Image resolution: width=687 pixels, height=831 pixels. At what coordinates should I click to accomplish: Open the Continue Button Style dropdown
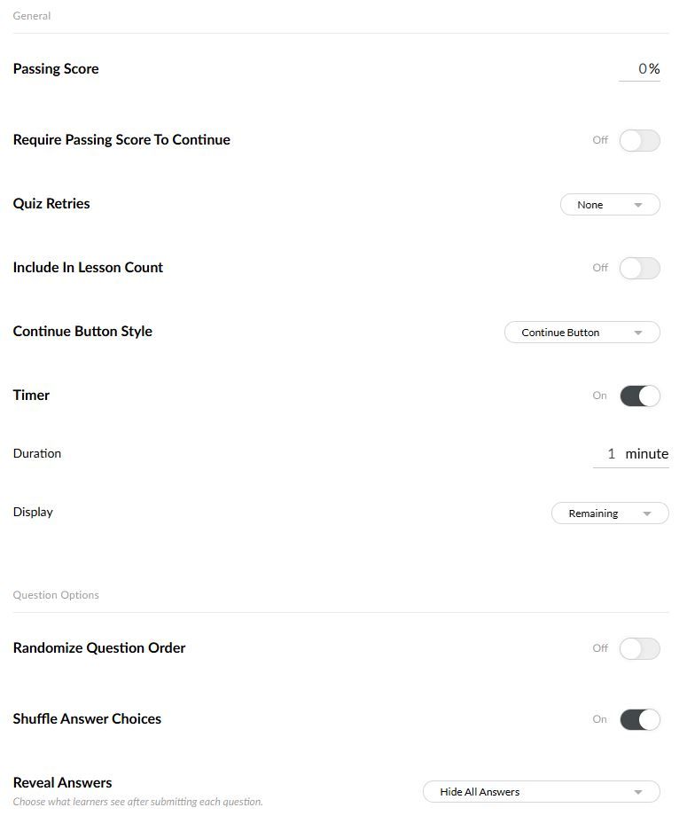pos(582,333)
